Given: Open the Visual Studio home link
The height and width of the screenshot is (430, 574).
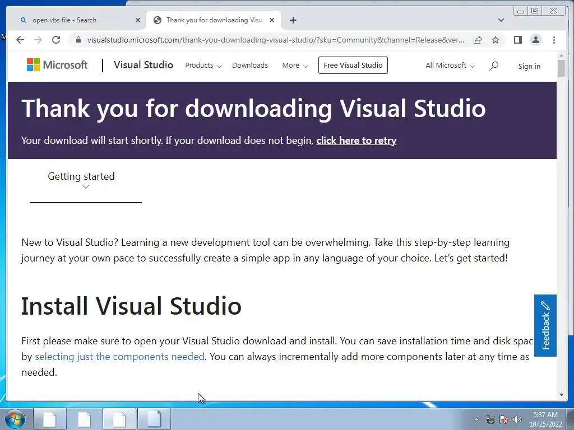Looking at the screenshot, I should (143, 65).
